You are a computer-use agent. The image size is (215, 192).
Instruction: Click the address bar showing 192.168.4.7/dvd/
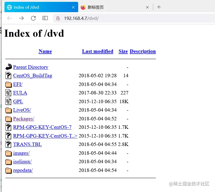134,18
